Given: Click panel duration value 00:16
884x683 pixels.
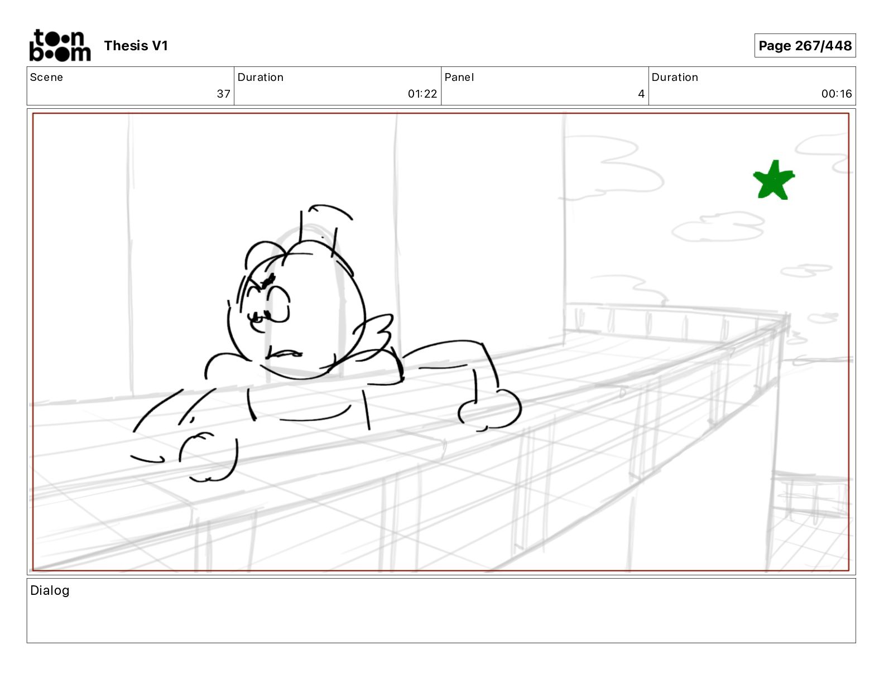Looking at the screenshot, I should 837,94.
